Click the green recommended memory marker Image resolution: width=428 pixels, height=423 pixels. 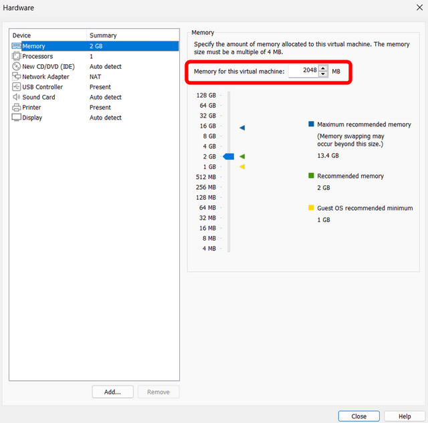(242, 156)
